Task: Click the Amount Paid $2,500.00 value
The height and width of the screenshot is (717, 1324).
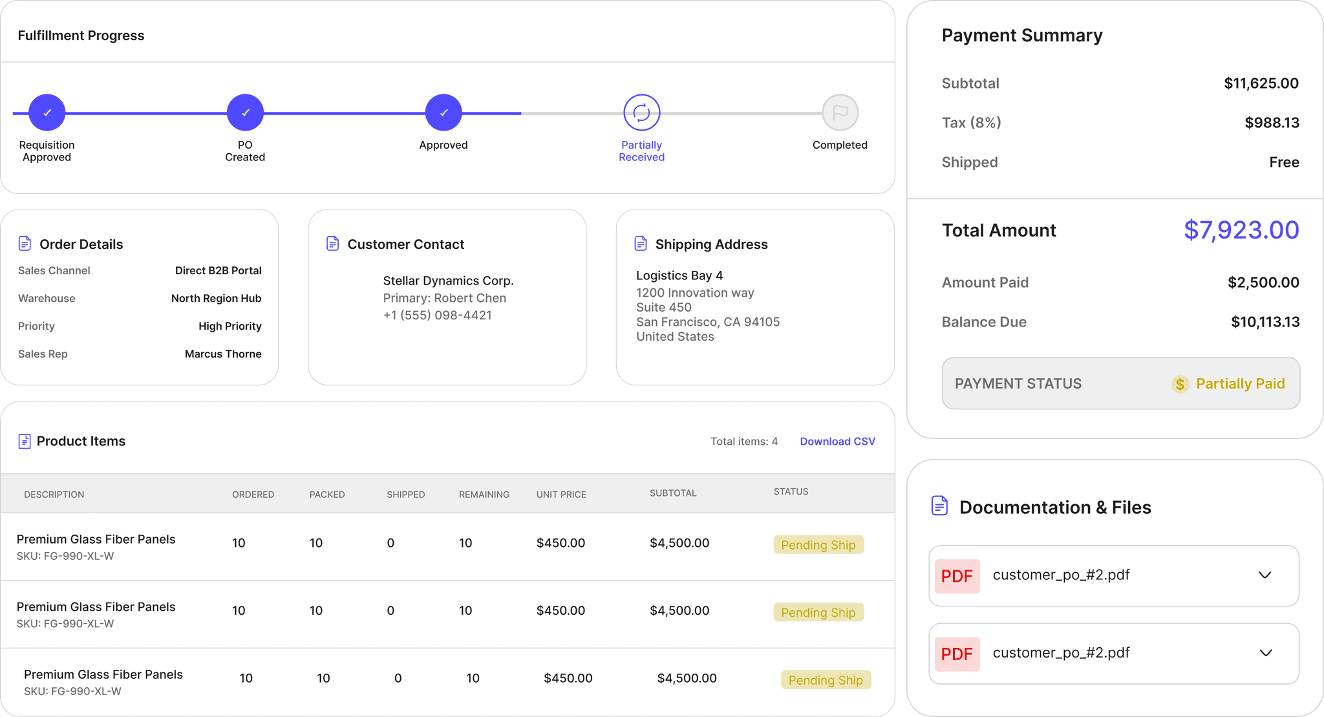Action: 1263,283
